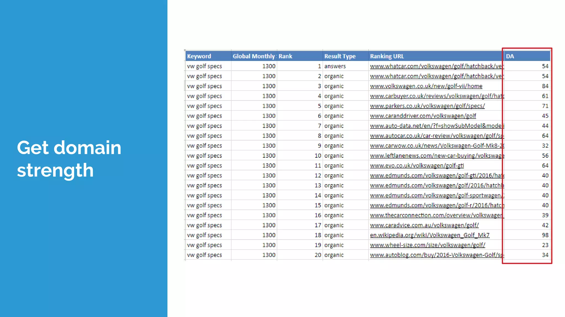Viewport: 565px width, 317px height.
Task: Open the caradvice.com.au volkswagen golf link
Action: 424,225
